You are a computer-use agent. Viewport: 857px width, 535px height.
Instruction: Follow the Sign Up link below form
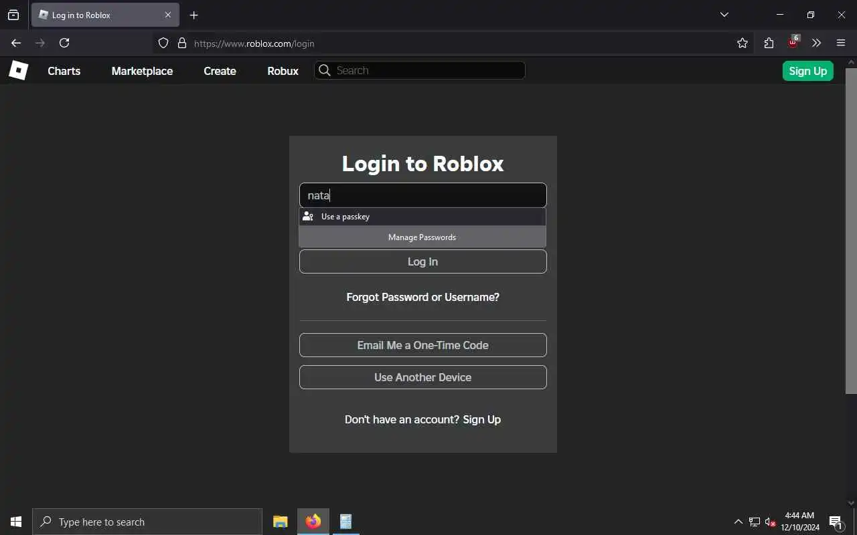[x=481, y=419]
